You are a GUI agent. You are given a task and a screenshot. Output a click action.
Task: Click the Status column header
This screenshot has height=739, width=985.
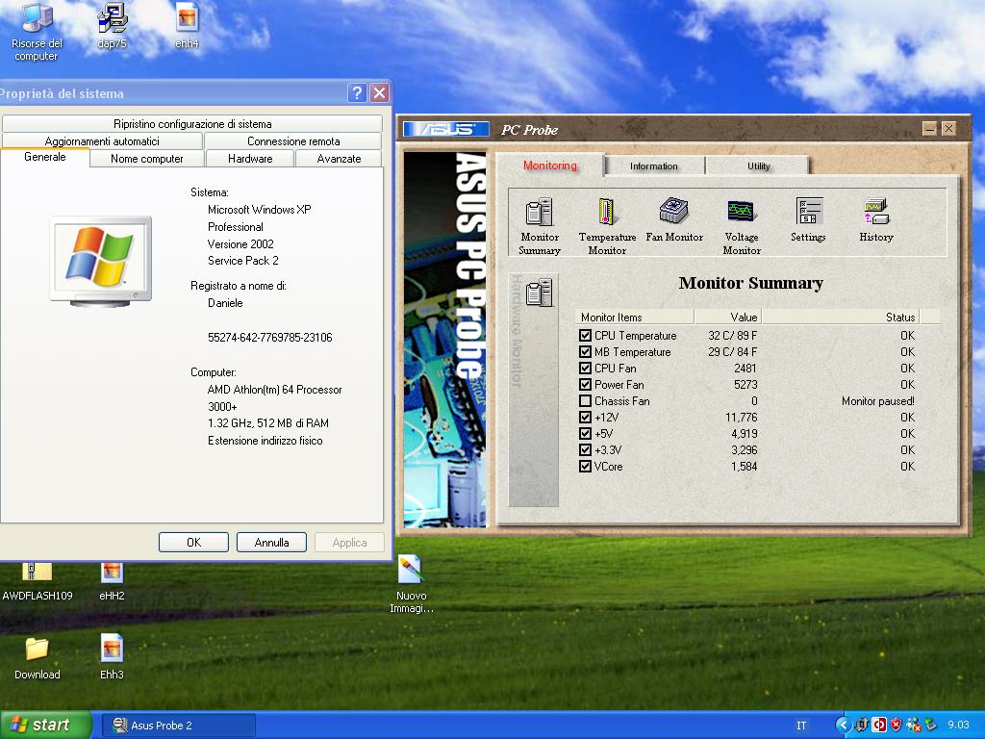pos(842,317)
